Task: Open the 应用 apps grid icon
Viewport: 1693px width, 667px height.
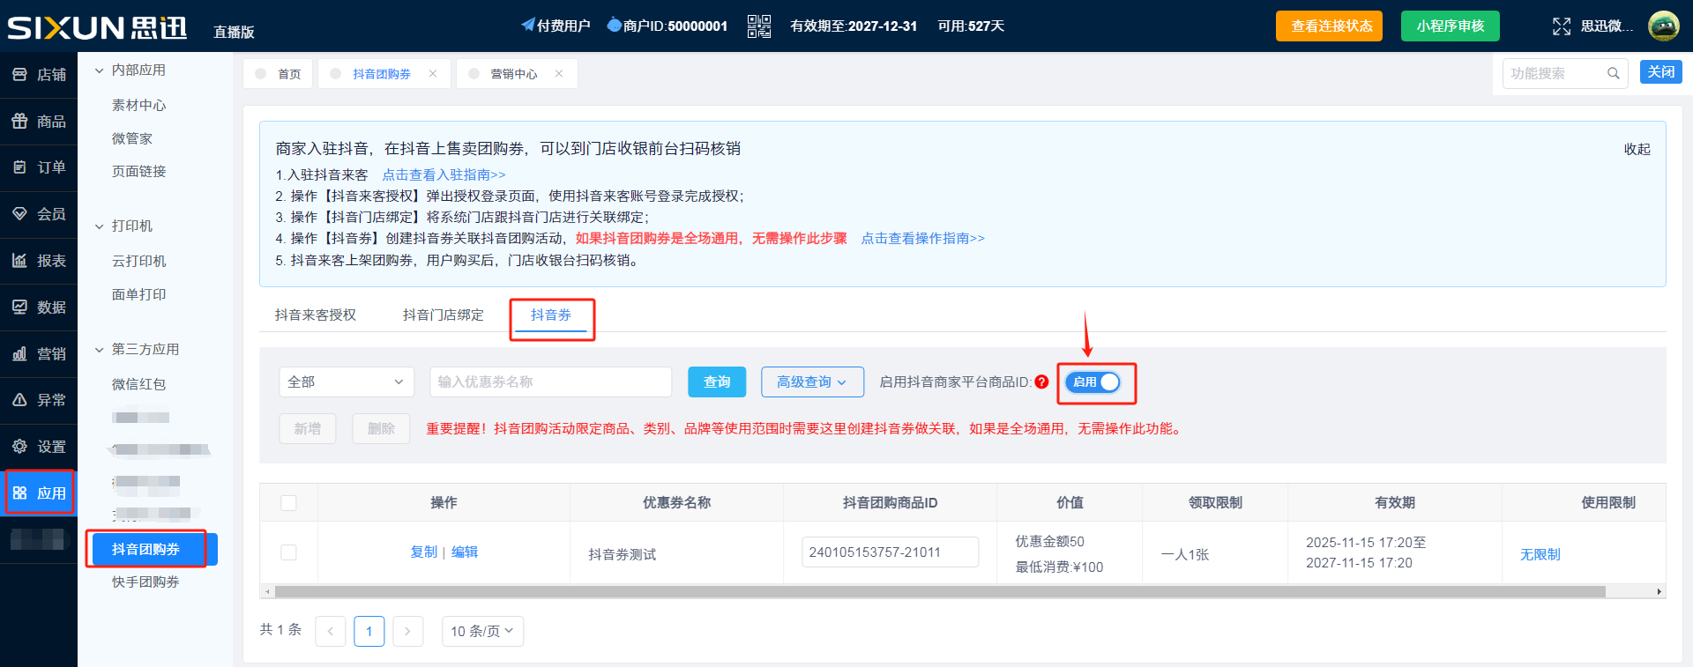Action: pyautogui.click(x=19, y=493)
